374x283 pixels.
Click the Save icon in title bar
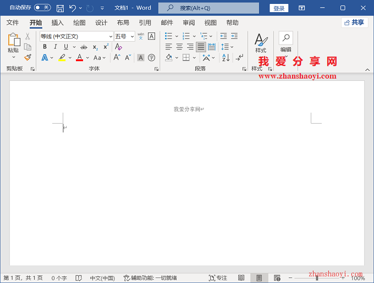60,8
